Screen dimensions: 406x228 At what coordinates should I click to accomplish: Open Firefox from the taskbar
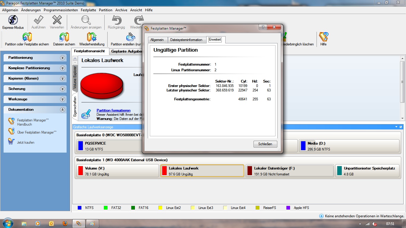[x=65, y=224]
